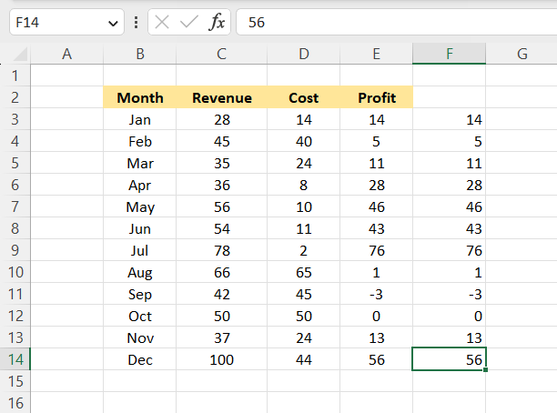Click the Dec revenue cell with 100

pos(221,359)
